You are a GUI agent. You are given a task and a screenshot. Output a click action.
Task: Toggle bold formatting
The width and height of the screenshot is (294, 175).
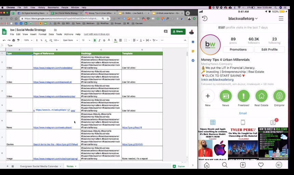pyautogui.click(x=95, y=40)
